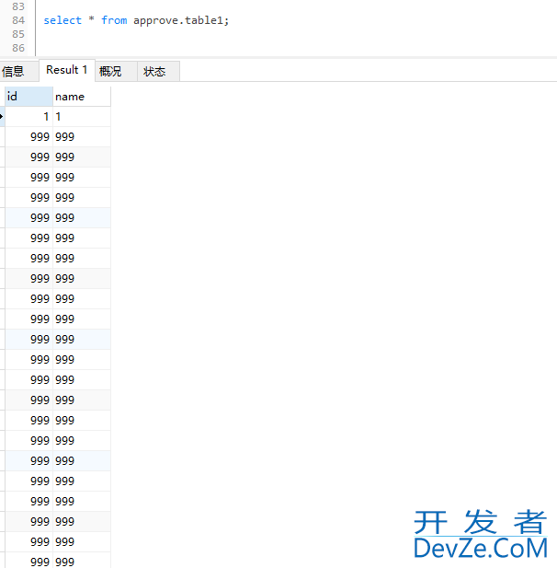Open the 状态 tab
Image resolution: width=557 pixels, height=568 pixels.
(158, 72)
